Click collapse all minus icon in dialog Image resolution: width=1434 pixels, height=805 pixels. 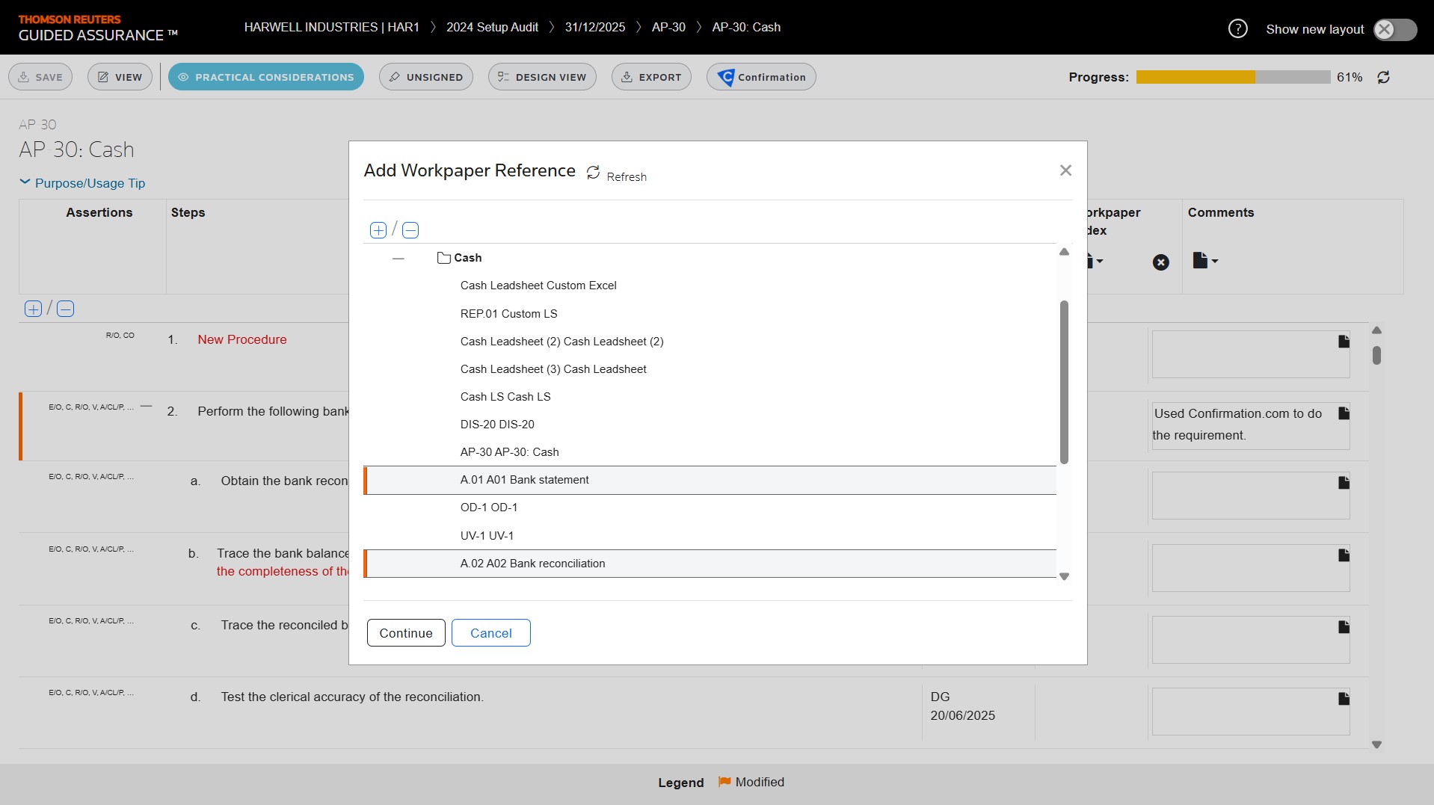pos(410,230)
